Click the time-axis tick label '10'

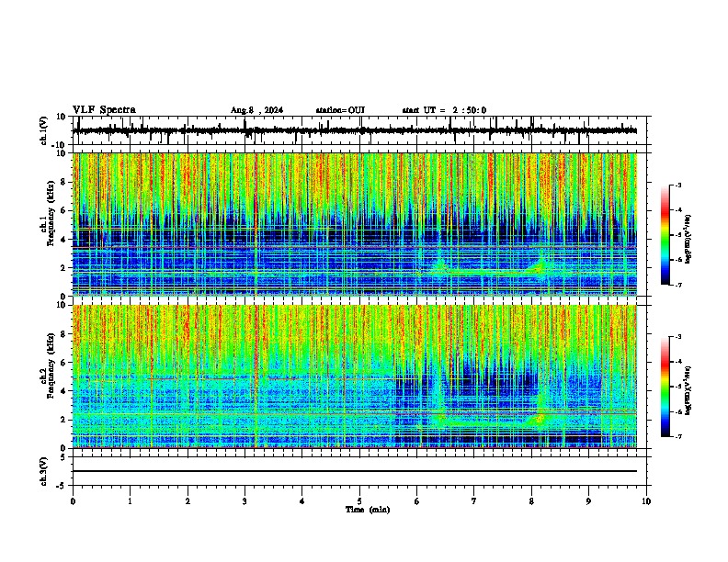(x=646, y=501)
